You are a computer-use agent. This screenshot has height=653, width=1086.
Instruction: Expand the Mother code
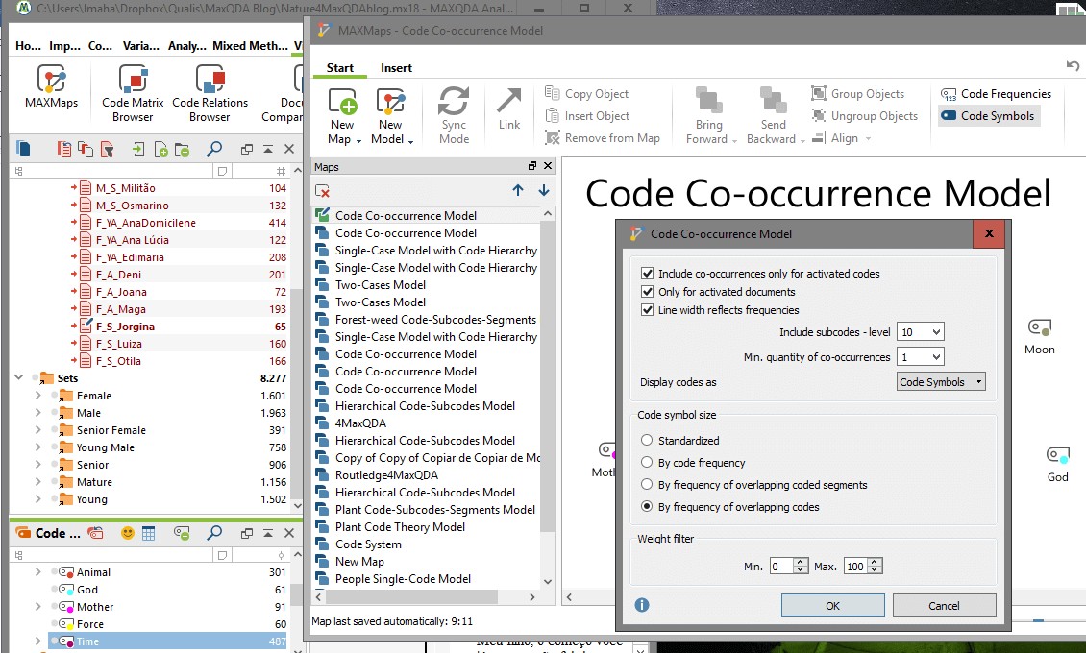click(x=38, y=607)
